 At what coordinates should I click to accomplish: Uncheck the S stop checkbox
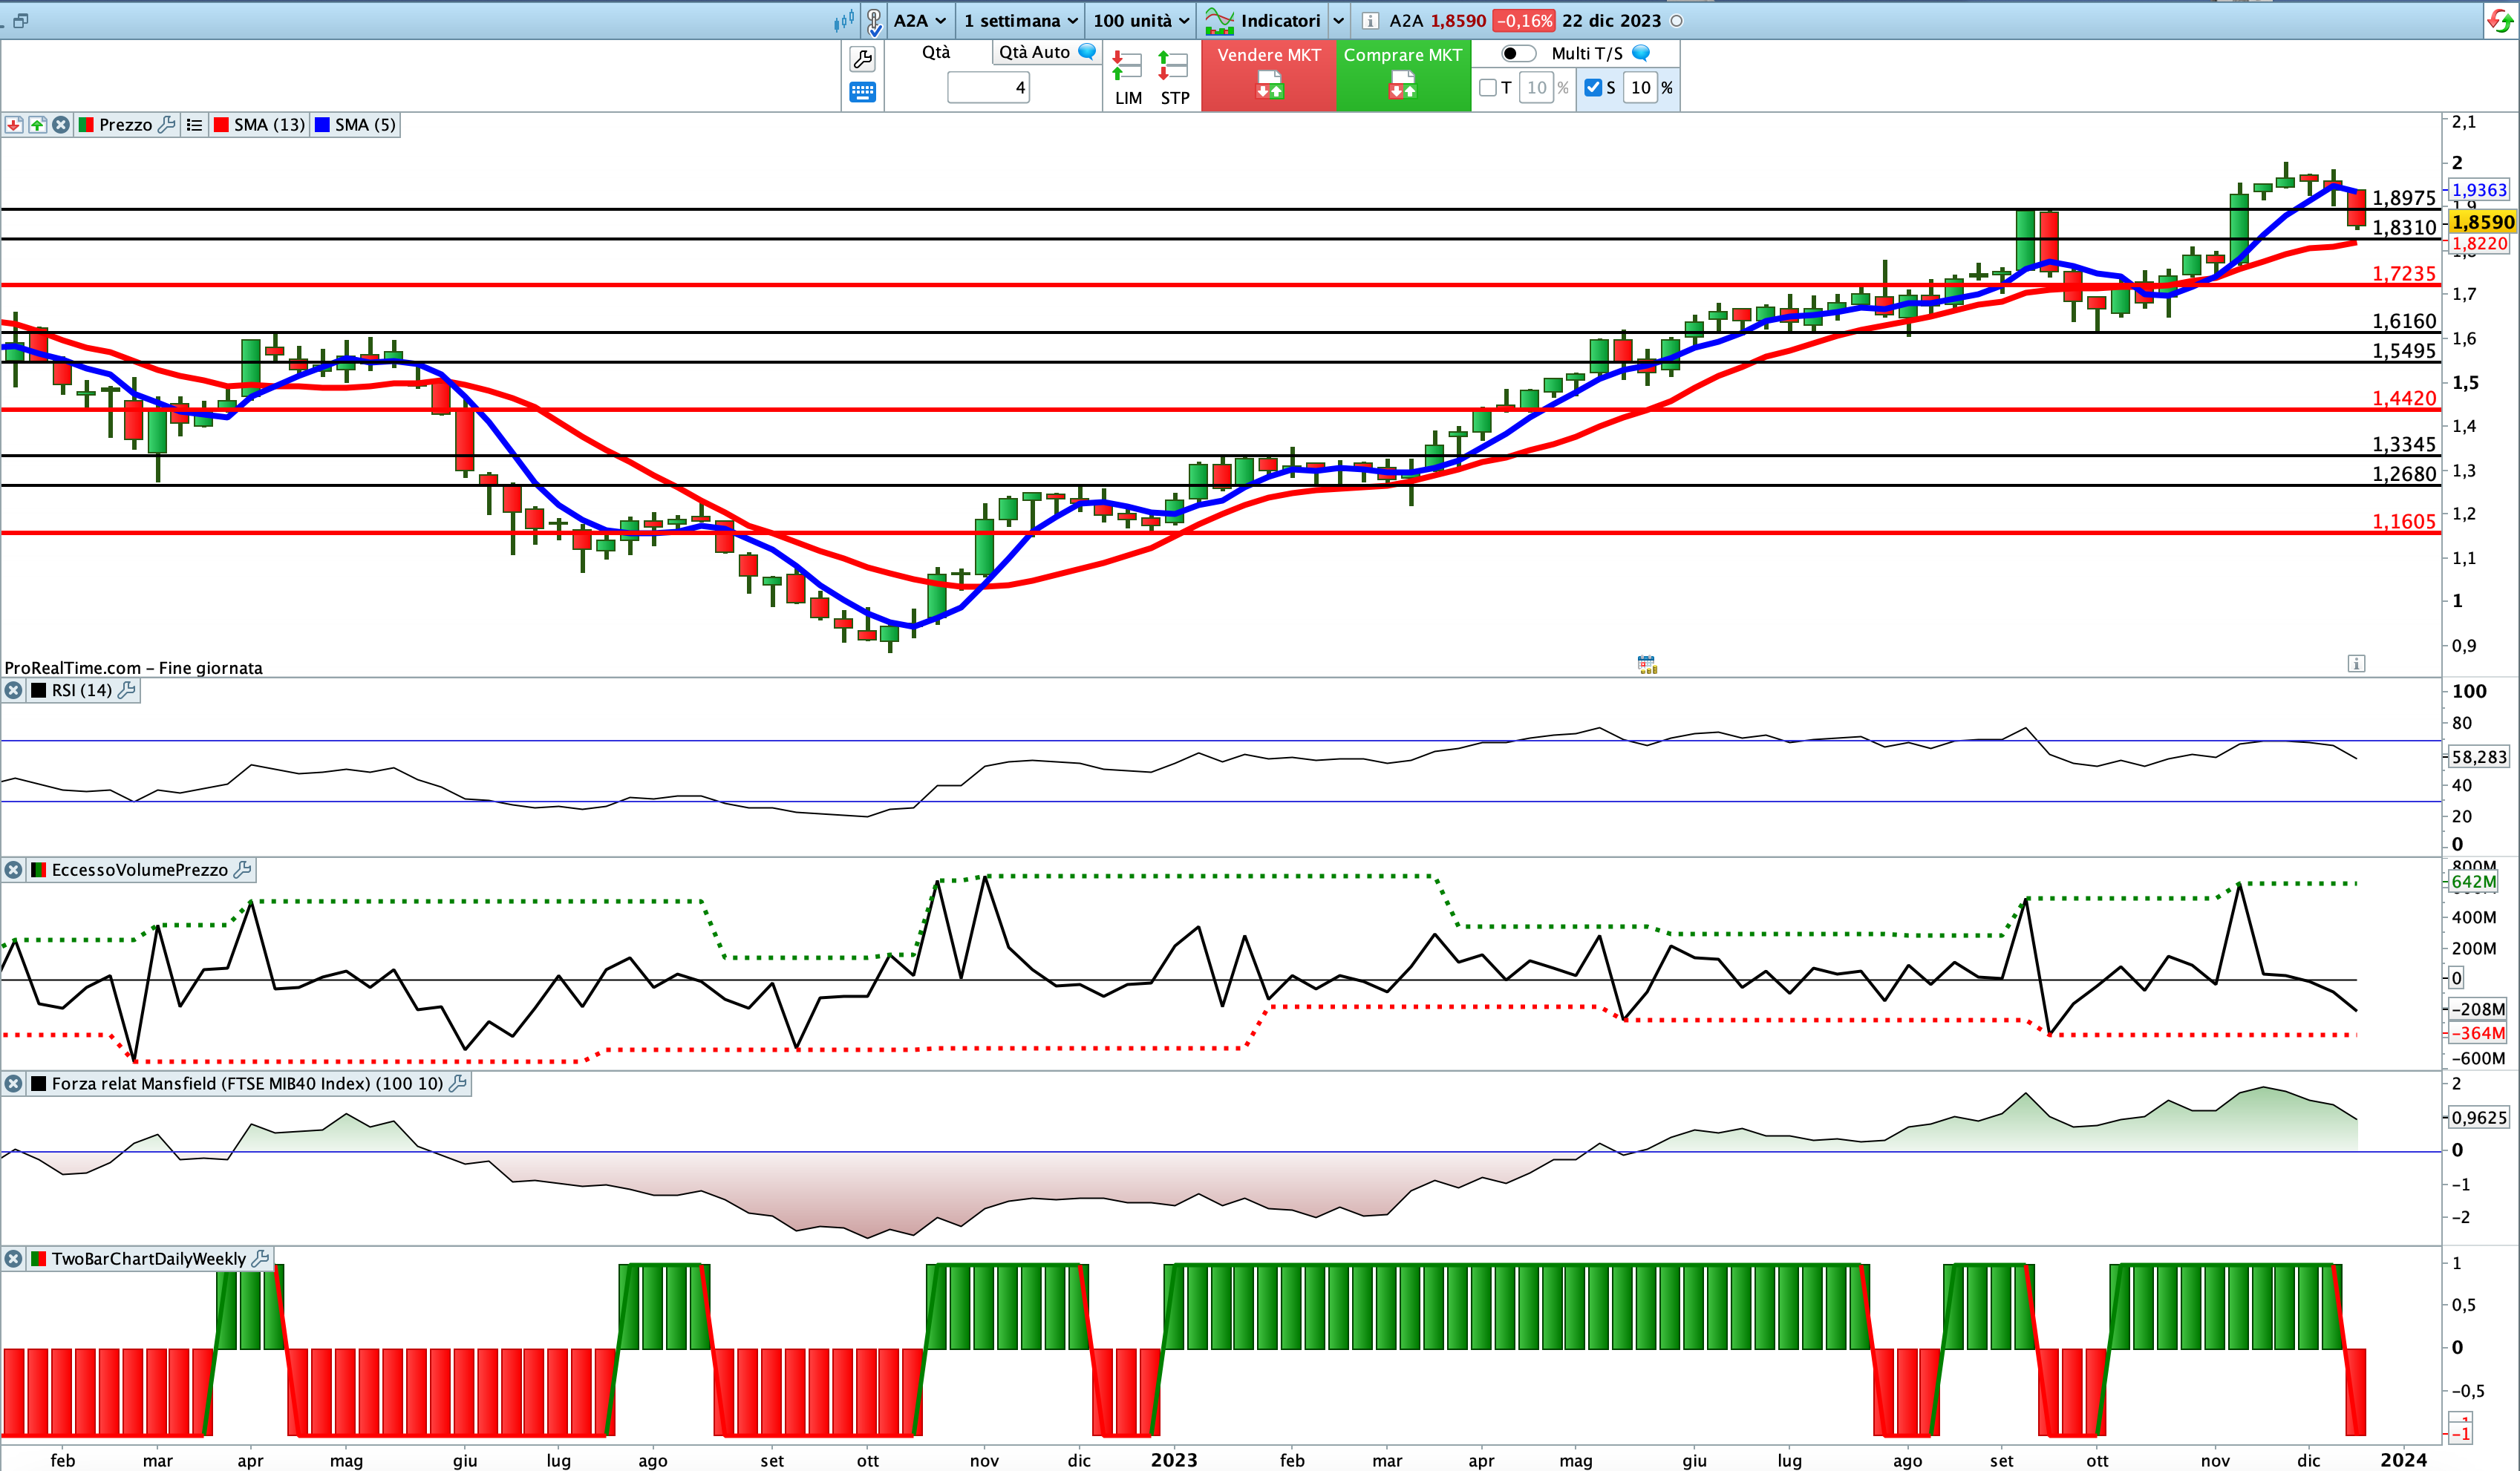click(1593, 88)
